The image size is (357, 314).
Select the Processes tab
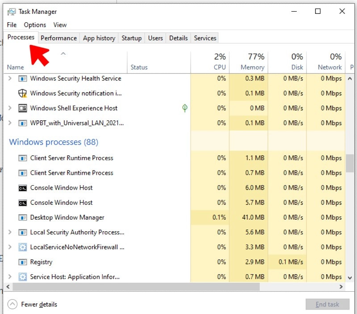pos(21,37)
